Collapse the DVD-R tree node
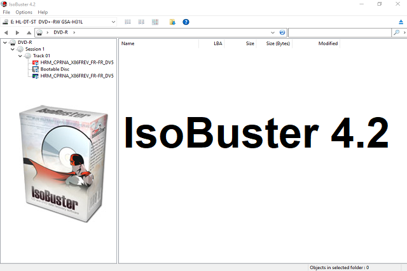 (5, 43)
